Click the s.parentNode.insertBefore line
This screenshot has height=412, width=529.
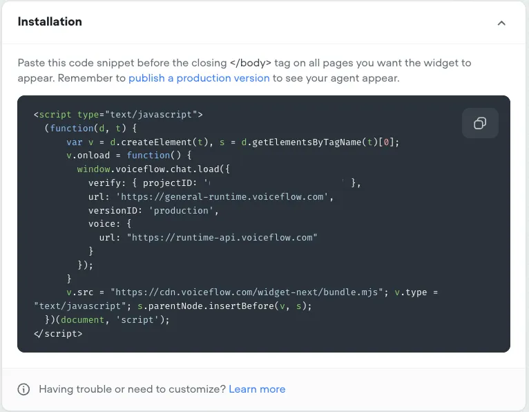point(173,306)
